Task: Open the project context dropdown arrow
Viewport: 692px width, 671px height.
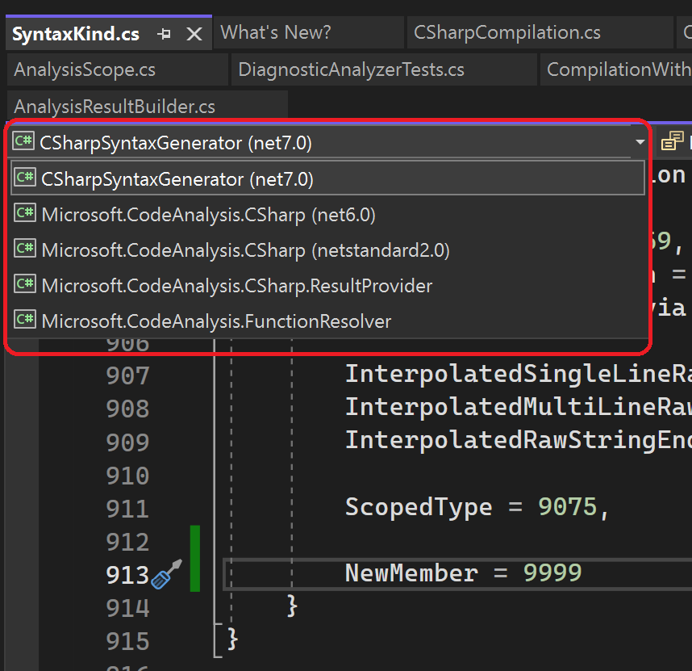Action: click(640, 140)
